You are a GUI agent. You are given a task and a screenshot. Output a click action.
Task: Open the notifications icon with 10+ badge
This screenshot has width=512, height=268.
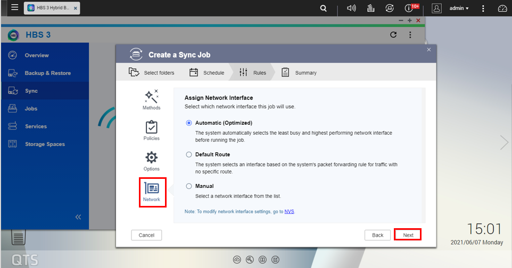coord(409,8)
